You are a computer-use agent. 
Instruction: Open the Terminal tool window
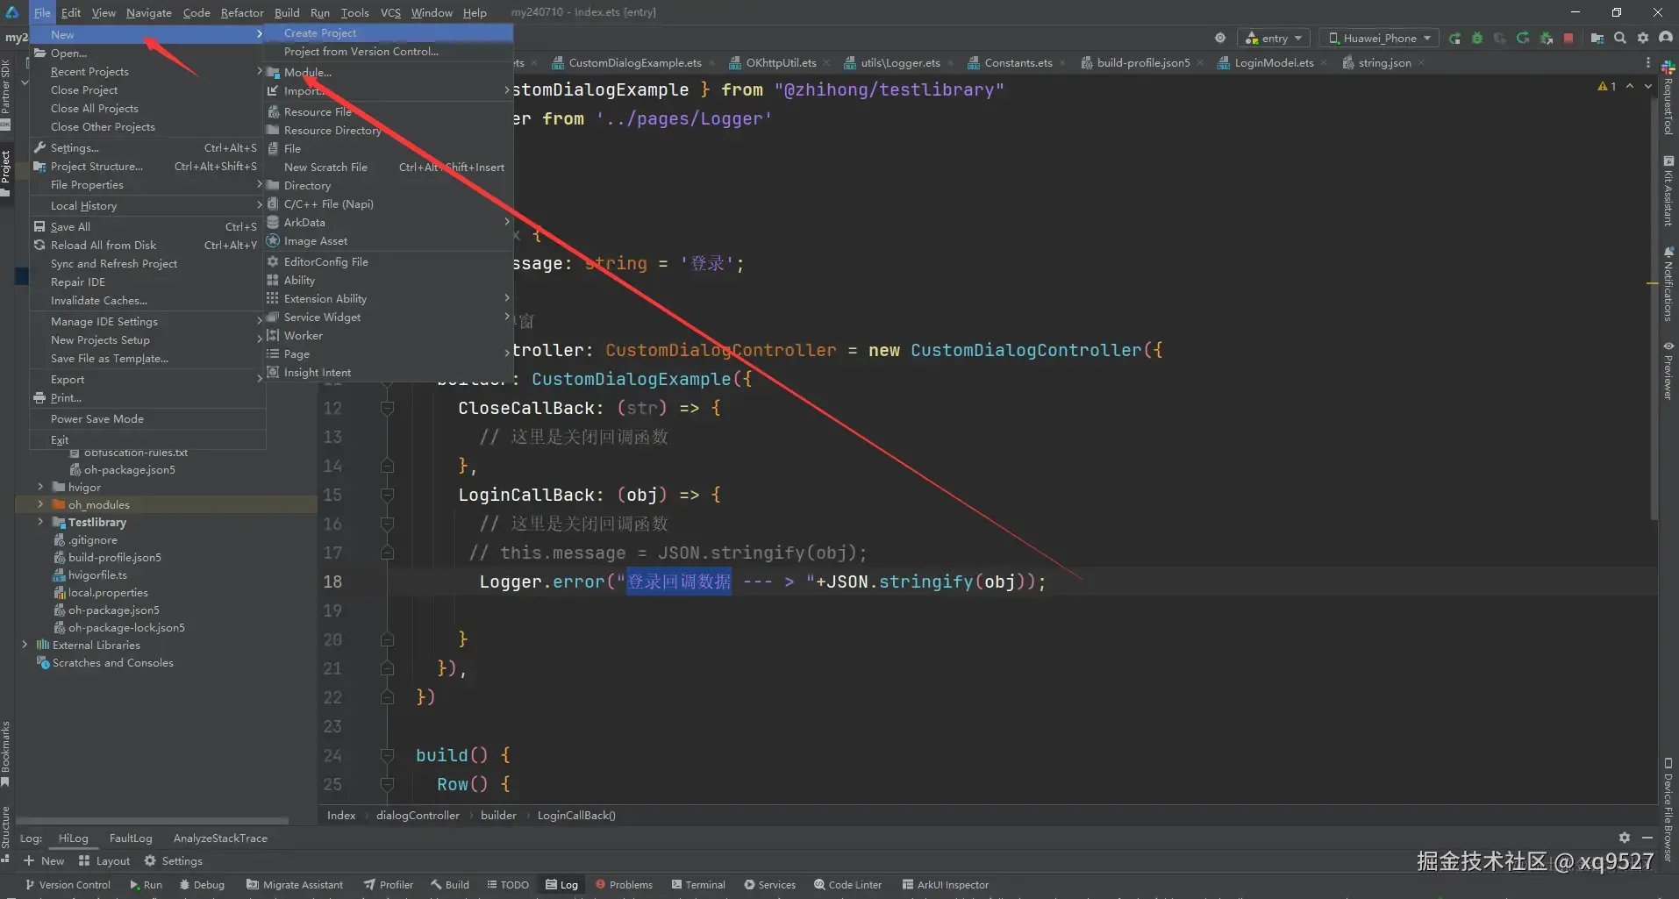[x=698, y=885]
